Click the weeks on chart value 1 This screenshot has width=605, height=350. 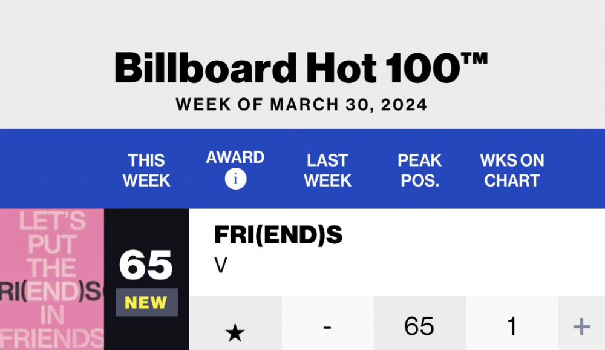[512, 326]
